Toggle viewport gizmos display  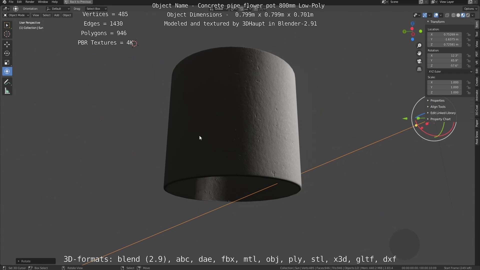point(424,15)
